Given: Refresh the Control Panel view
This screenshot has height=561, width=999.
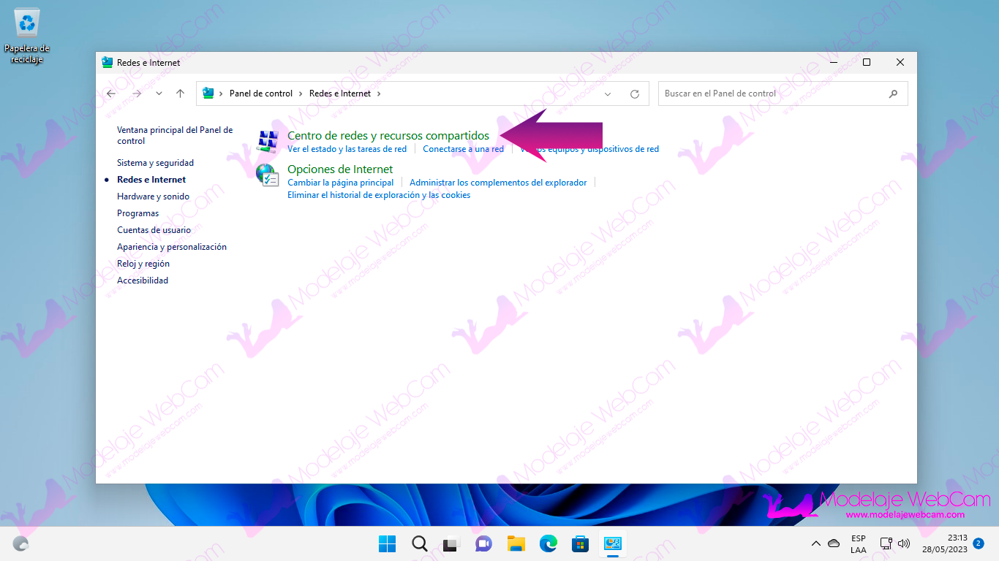Looking at the screenshot, I should (x=635, y=93).
